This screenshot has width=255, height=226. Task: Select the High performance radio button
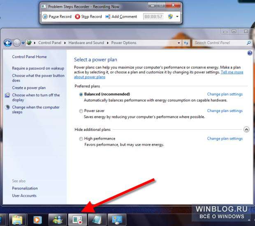(x=81, y=139)
